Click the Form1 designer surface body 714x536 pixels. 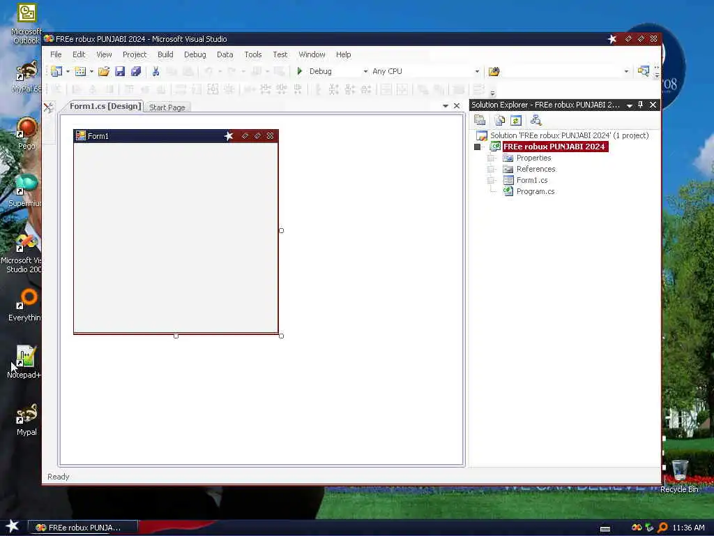coord(176,237)
